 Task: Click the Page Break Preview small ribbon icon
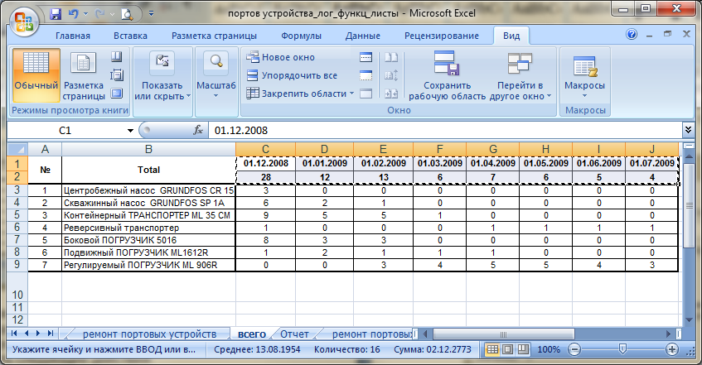116,56
